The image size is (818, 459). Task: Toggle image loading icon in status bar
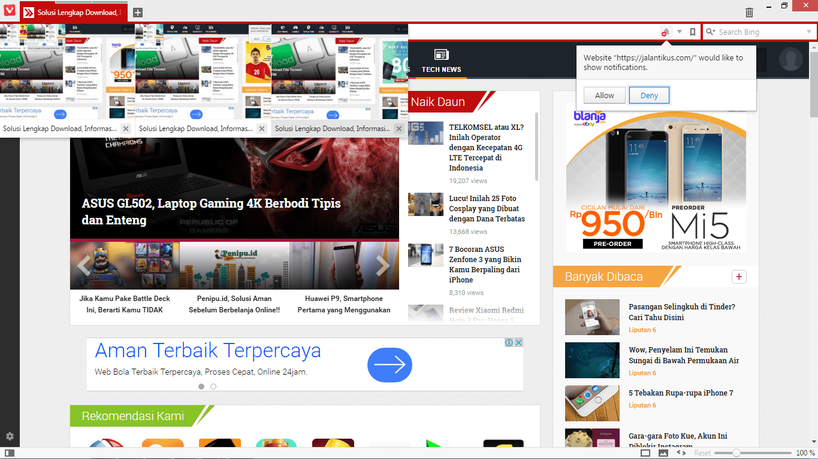(x=663, y=453)
